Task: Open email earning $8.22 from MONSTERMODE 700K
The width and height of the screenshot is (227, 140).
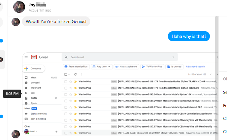Action: [x=140, y=133]
